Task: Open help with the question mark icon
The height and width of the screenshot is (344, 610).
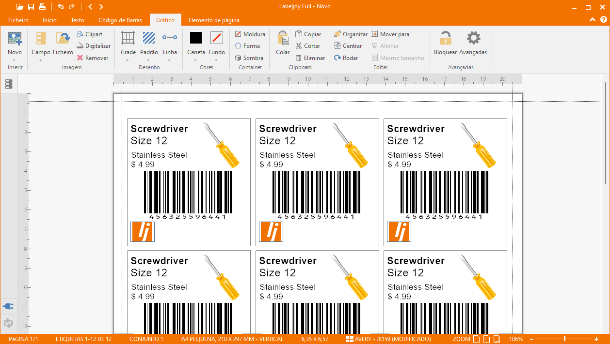Action: pos(603,20)
